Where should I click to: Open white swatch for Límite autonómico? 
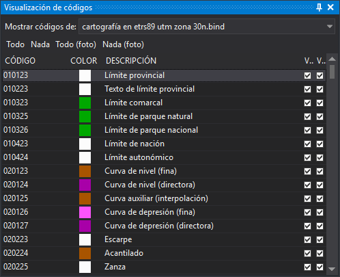pos(85,157)
